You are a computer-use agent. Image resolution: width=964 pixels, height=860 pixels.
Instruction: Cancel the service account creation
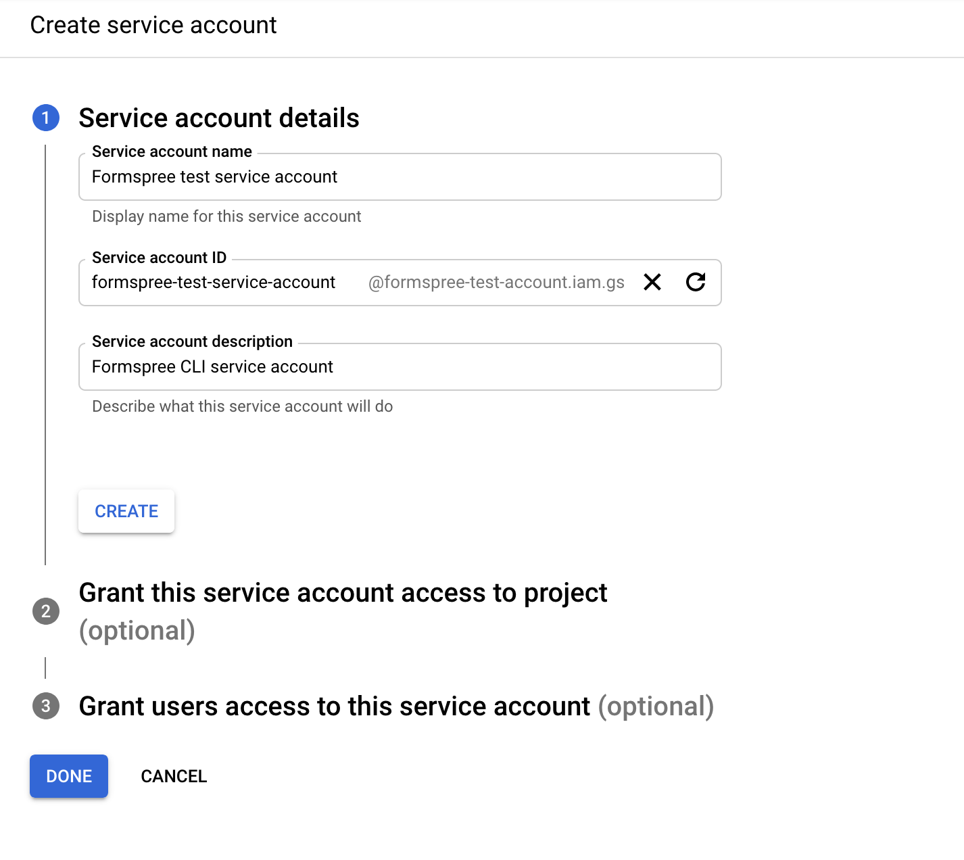(174, 776)
